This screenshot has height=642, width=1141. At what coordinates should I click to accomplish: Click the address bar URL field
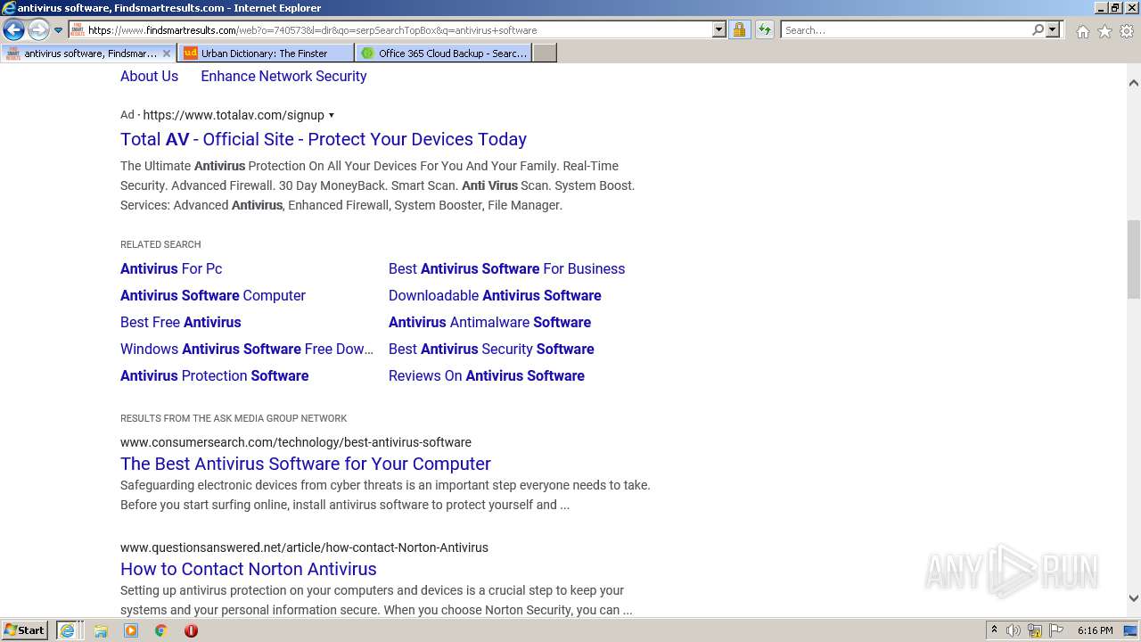coord(397,29)
